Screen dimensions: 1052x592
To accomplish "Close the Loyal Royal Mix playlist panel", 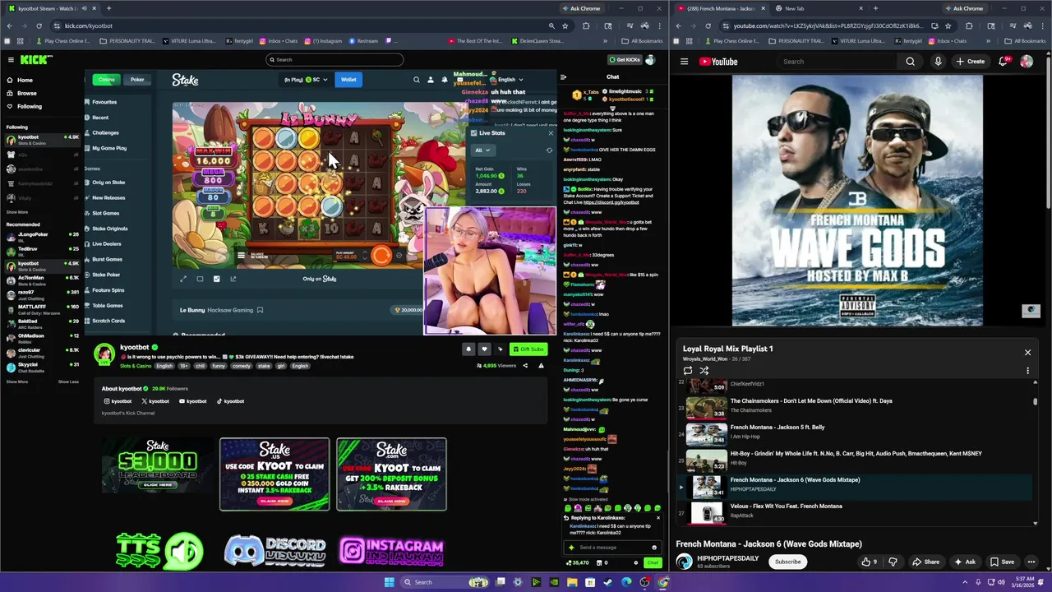I will 1027,352.
